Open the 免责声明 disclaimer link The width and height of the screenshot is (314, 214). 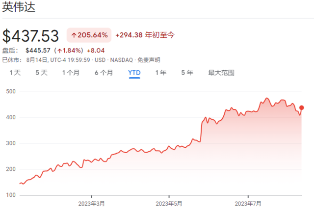click(149, 60)
